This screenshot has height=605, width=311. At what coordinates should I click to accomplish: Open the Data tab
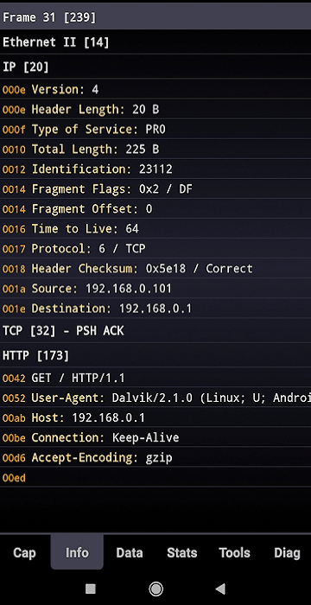[130, 552]
